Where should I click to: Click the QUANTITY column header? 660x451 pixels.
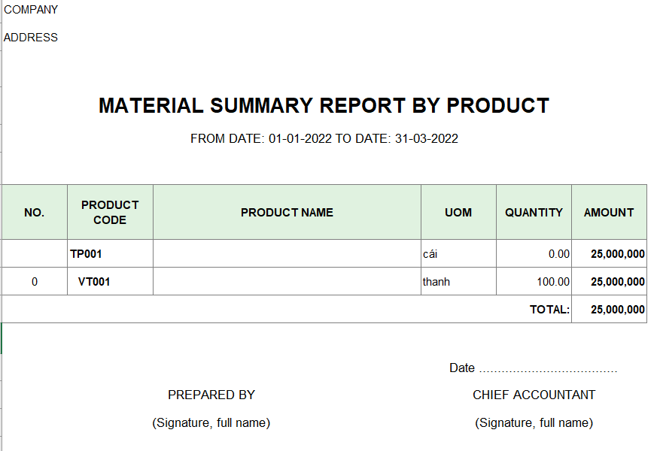pyautogui.click(x=534, y=212)
